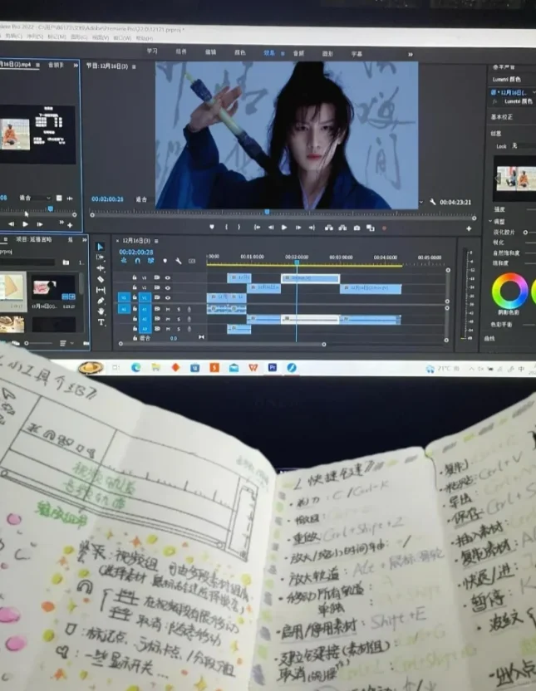Click the Extract button in Program monitor
This screenshot has height=691, width=536.
(x=342, y=228)
